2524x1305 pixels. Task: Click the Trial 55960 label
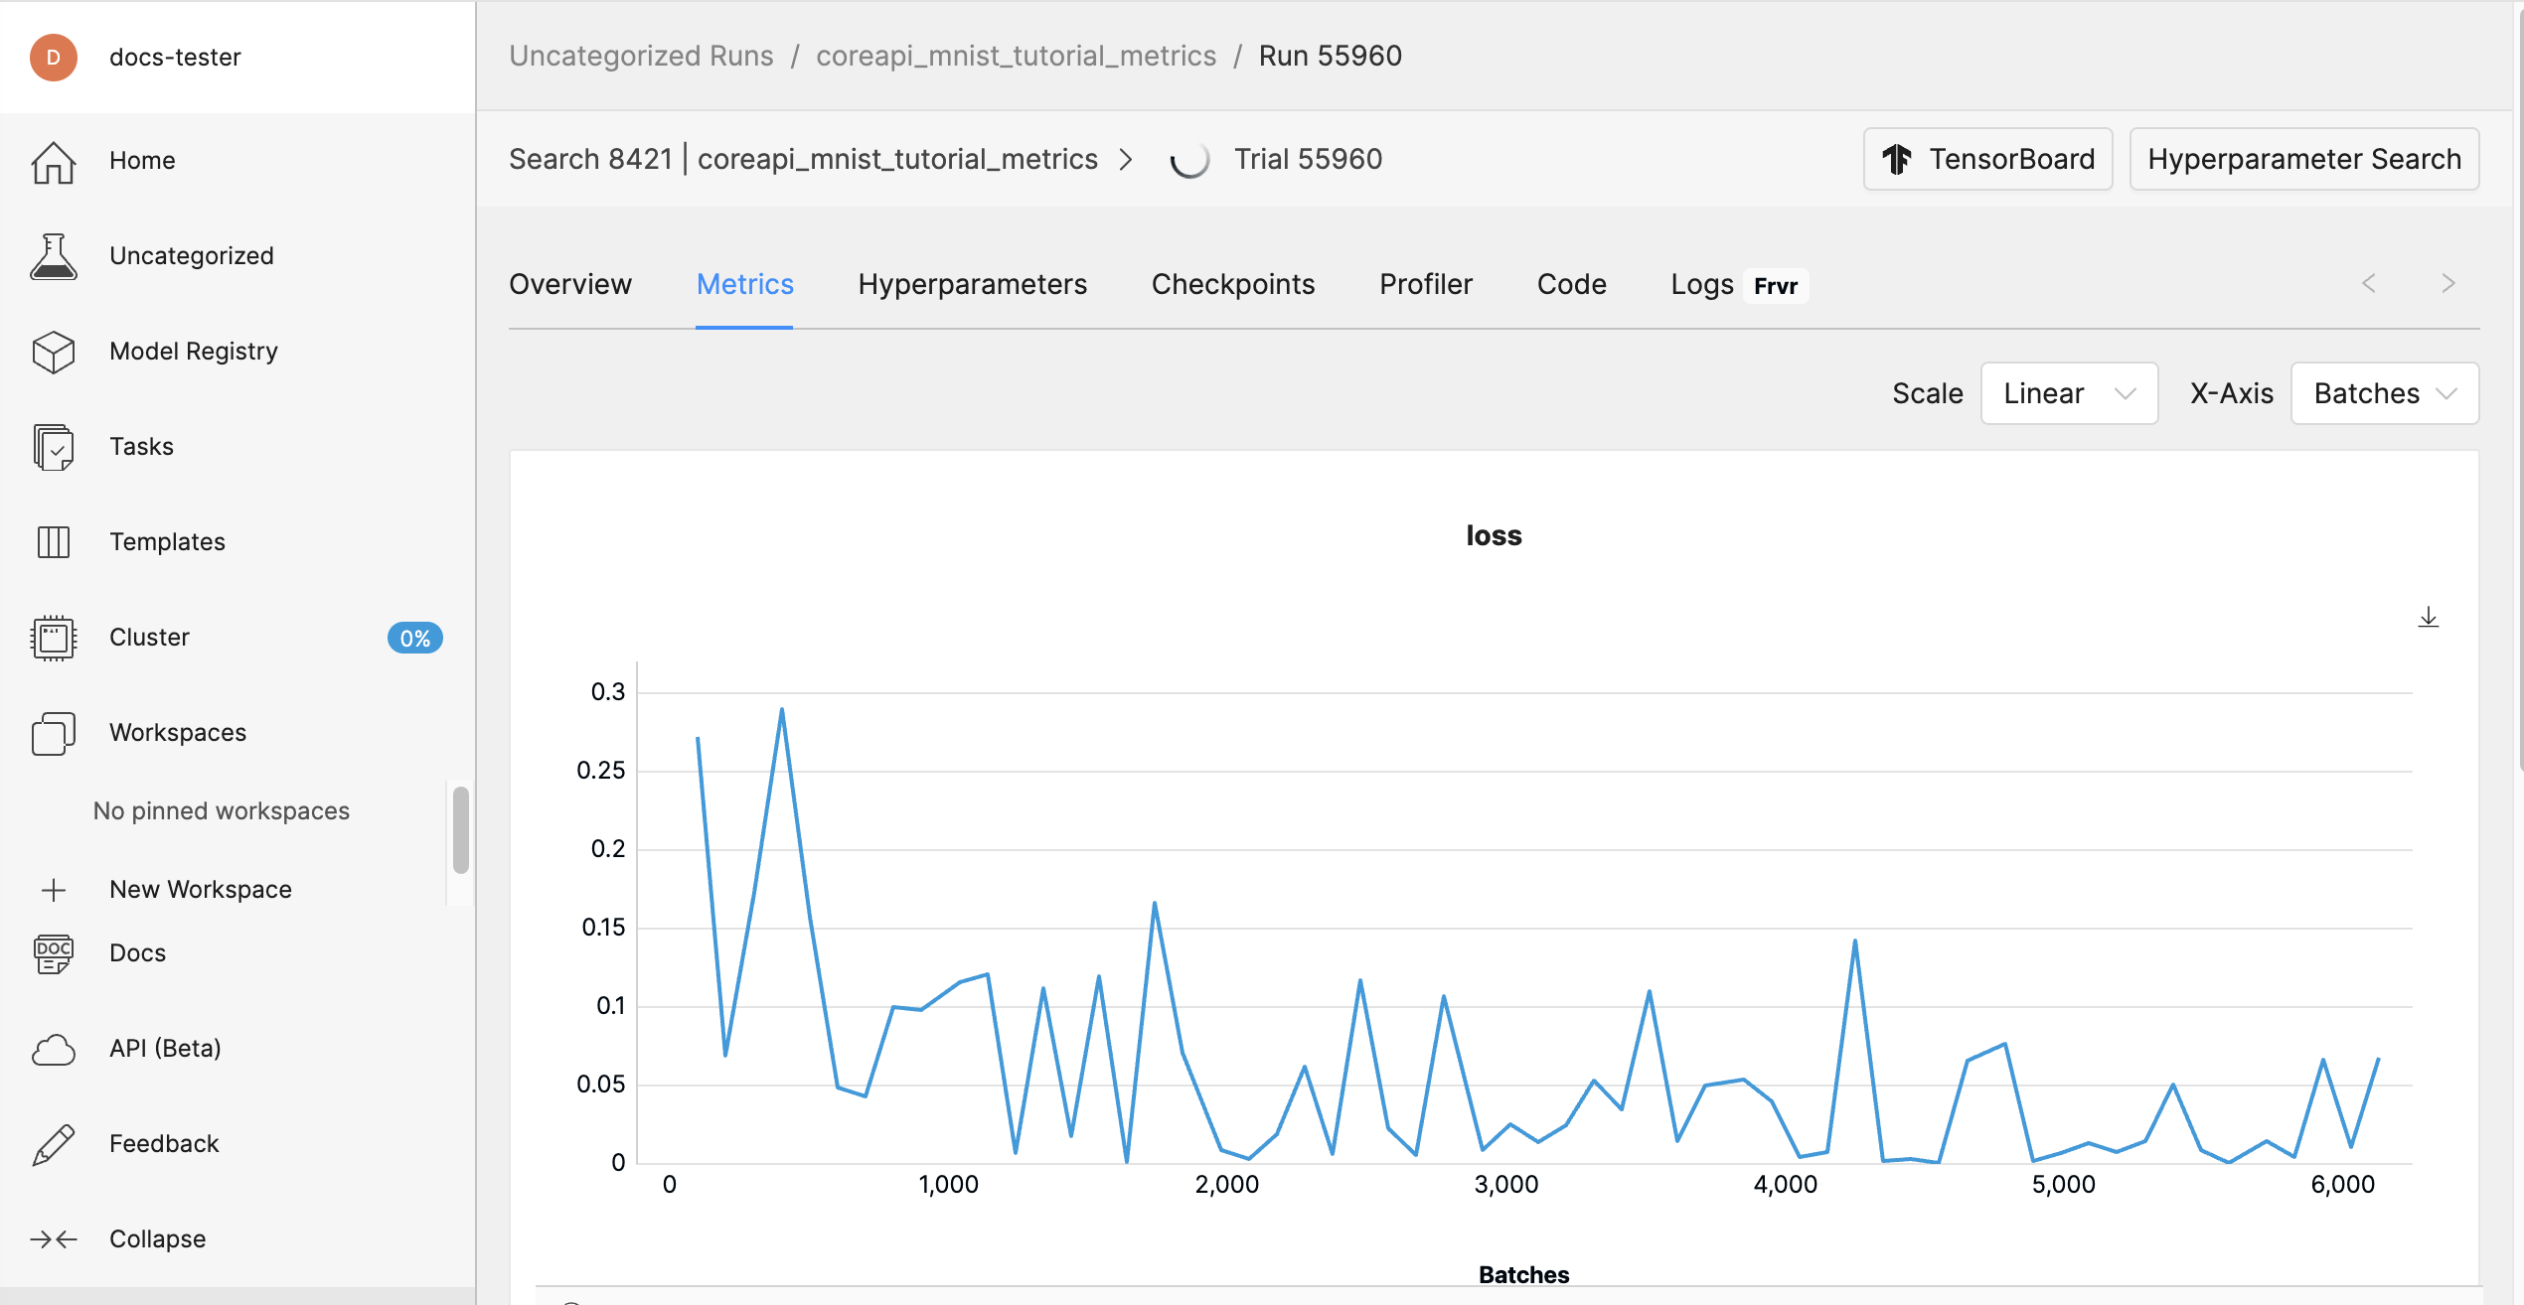pyautogui.click(x=1308, y=159)
